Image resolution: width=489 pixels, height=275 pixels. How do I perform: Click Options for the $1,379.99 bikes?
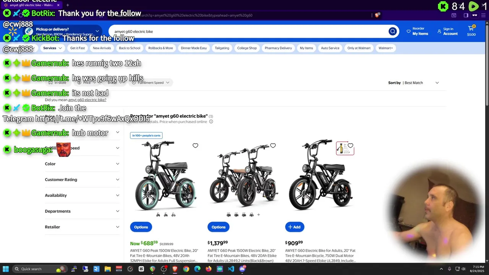[219, 227]
